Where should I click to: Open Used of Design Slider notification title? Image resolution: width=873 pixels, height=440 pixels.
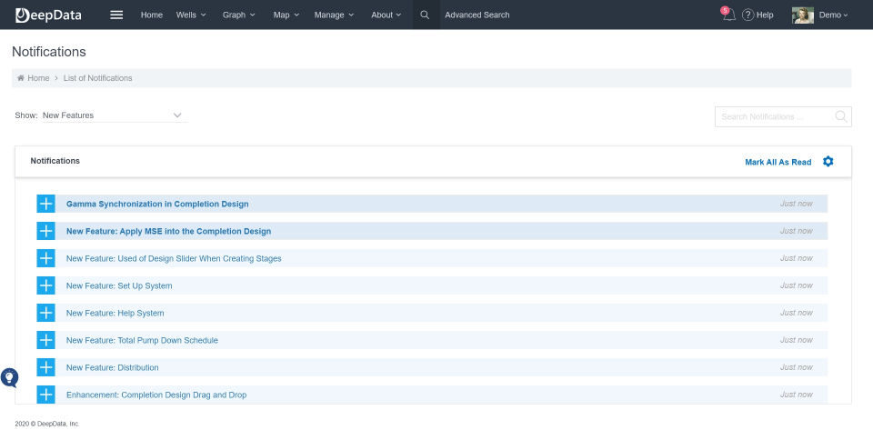click(x=174, y=258)
